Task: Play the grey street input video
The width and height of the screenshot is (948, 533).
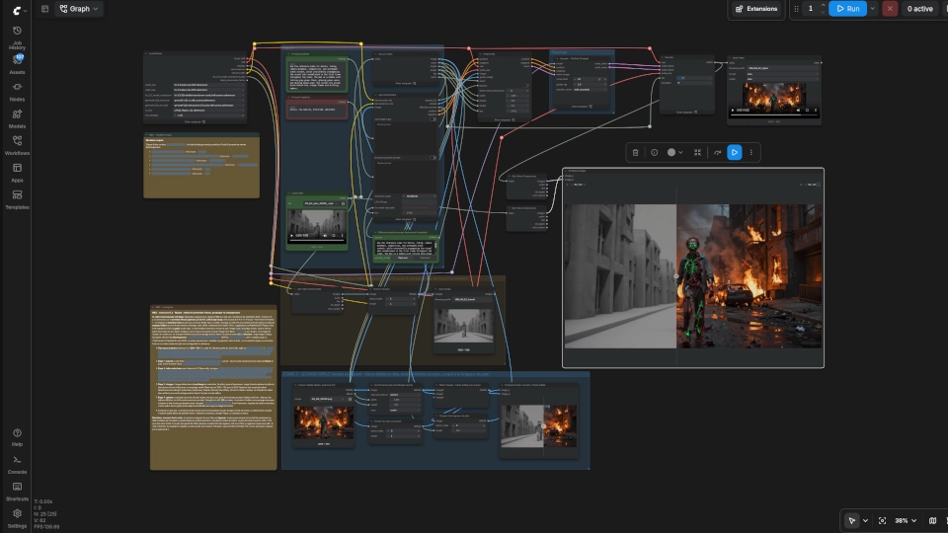Action: click(292, 236)
